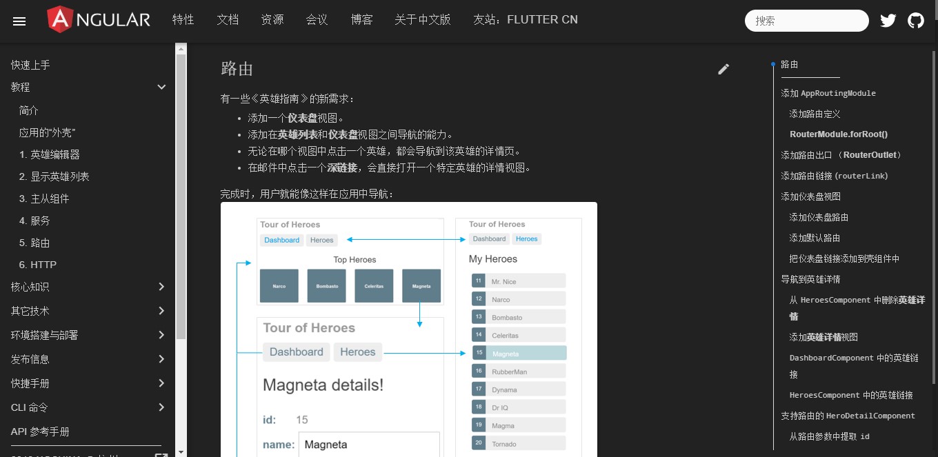The image size is (938, 457).
Task: Click the Angular logo
Action: click(x=98, y=19)
